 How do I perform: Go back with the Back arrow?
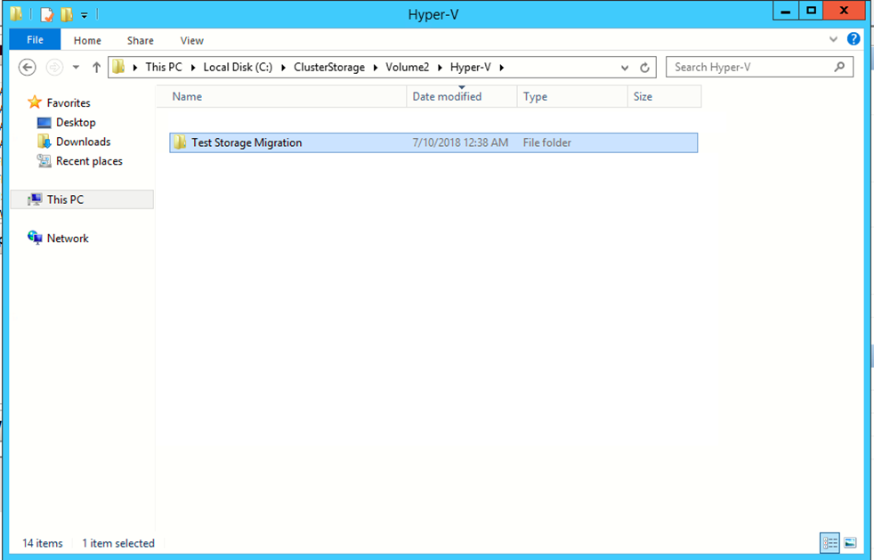click(27, 68)
